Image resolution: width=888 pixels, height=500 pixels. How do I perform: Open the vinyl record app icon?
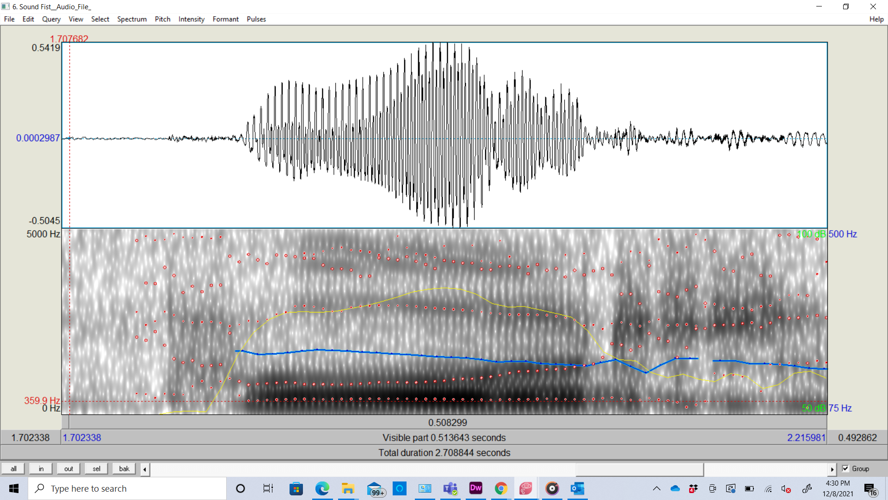pyautogui.click(x=552, y=488)
